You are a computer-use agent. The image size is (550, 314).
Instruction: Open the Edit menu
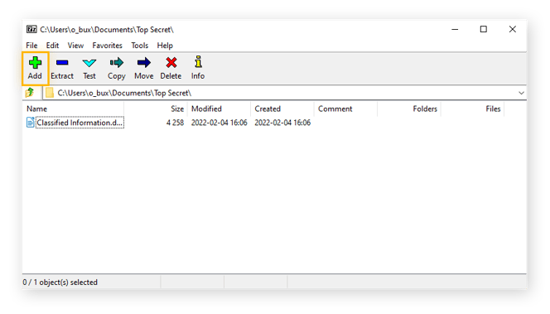[x=52, y=46]
